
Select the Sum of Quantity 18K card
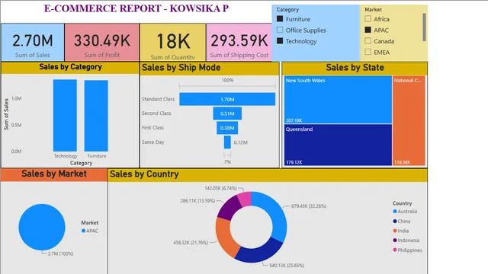pos(173,43)
